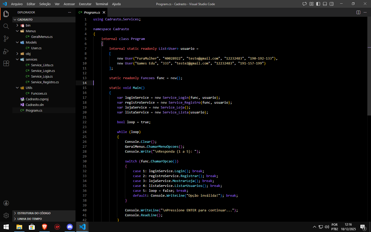Open the Run and Debug view
This screenshot has height=232, width=371.
click(x=6, y=51)
